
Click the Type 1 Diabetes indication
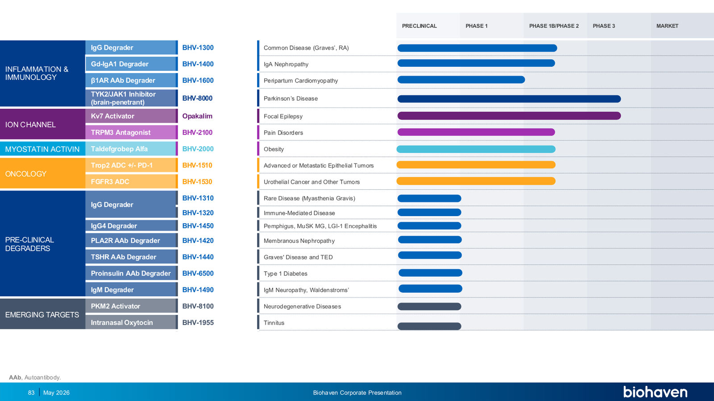click(x=285, y=274)
